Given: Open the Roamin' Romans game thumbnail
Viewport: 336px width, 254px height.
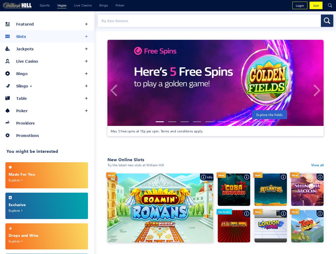Looking at the screenshot, I should (x=160, y=208).
